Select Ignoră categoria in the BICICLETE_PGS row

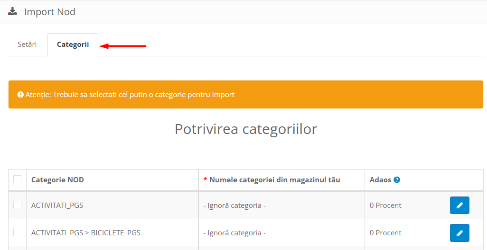[234, 233]
